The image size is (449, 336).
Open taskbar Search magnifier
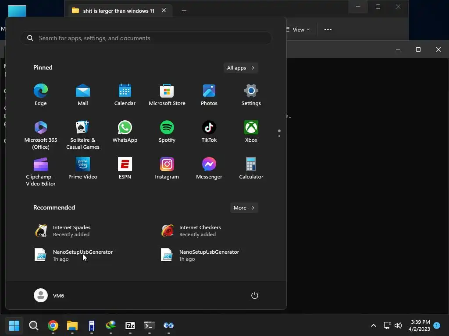34,325
